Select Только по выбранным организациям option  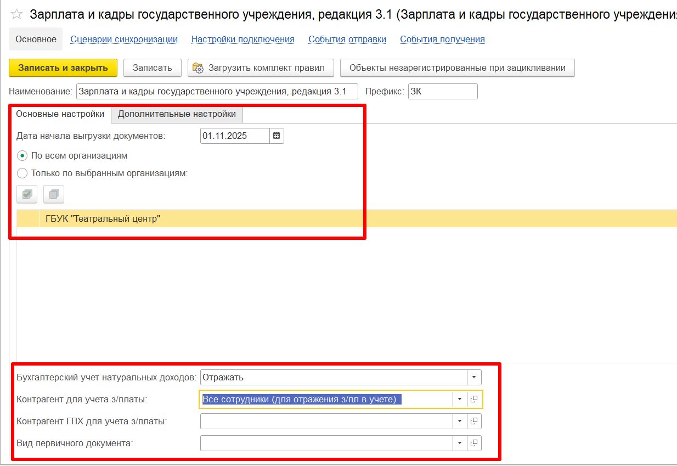[x=22, y=173]
